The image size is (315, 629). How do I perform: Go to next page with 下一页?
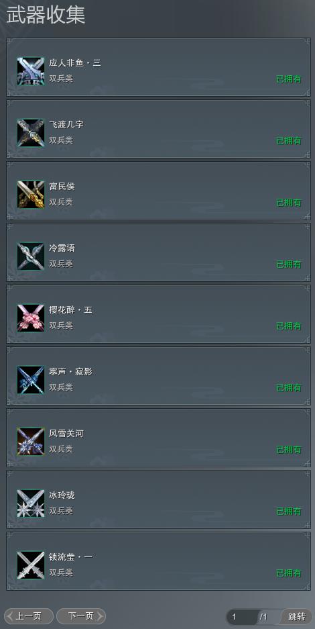coord(81,616)
